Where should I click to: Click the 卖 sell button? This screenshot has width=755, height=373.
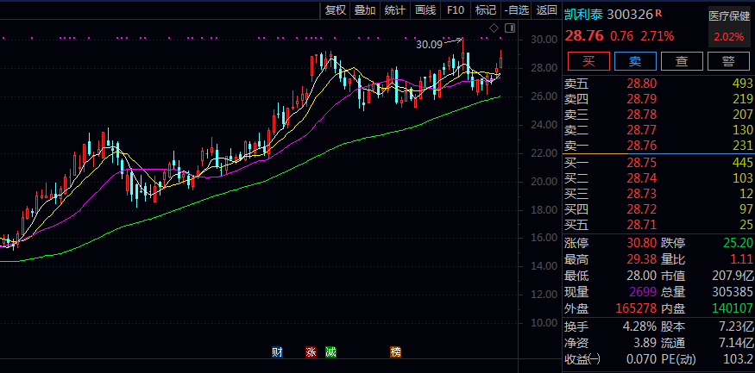pyautogui.click(x=636, y=61)
